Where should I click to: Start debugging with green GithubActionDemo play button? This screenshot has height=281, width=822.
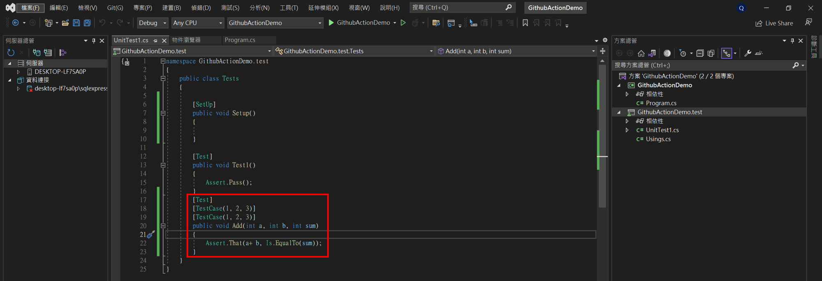(x=331, y=23)
